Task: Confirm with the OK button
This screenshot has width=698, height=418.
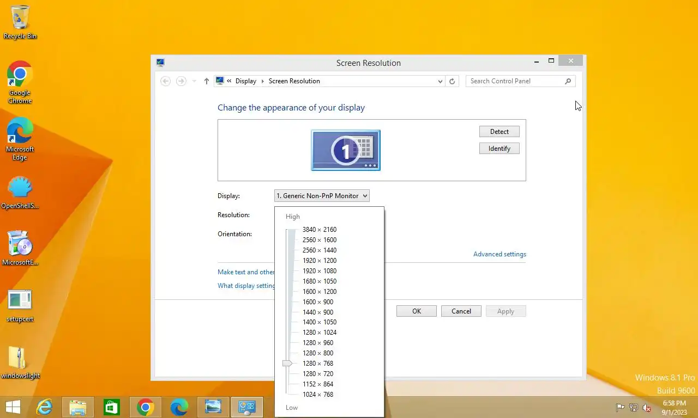Action: (417, 311)
